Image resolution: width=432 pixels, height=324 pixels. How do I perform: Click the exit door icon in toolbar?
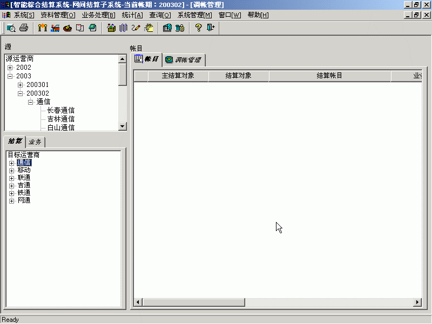click(211, 28)
